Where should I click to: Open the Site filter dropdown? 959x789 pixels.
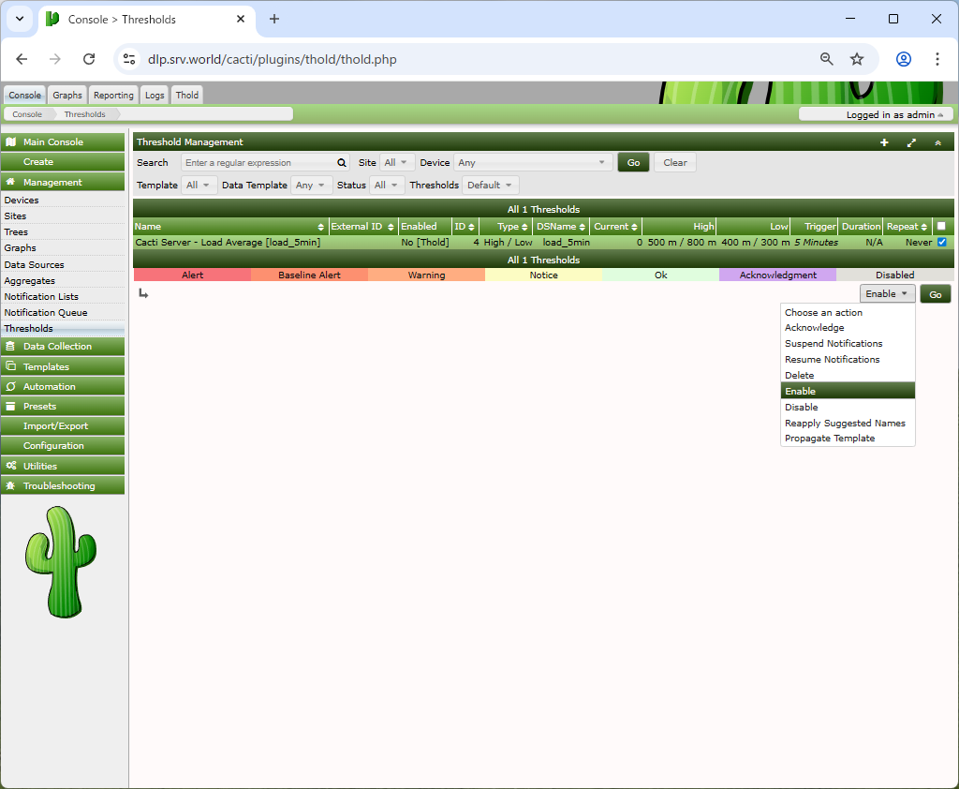(x=397, y=162)
